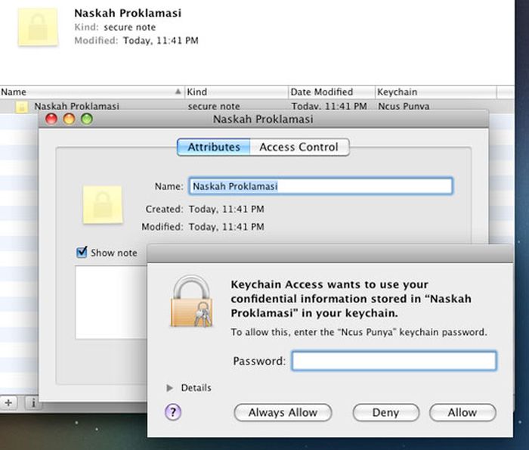Click the small note icon in the Naskah Proklamasi list row
The image size is (529, 450).
pyautogui.click(x=22, y=107)
